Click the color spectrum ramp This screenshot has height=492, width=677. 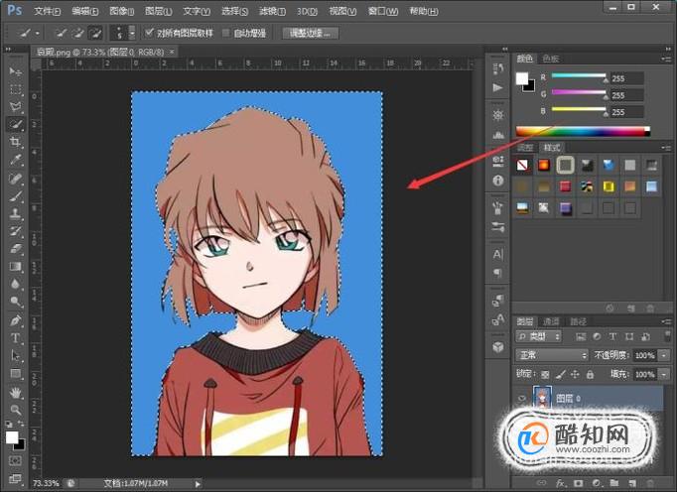point(583,131)
